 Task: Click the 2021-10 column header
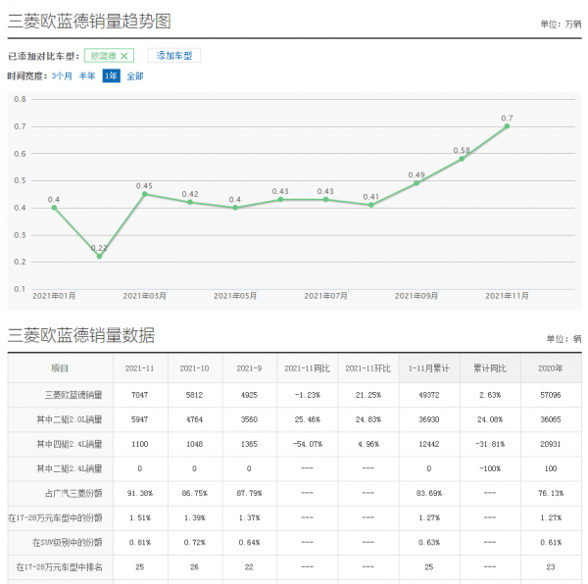click(194, 368)
